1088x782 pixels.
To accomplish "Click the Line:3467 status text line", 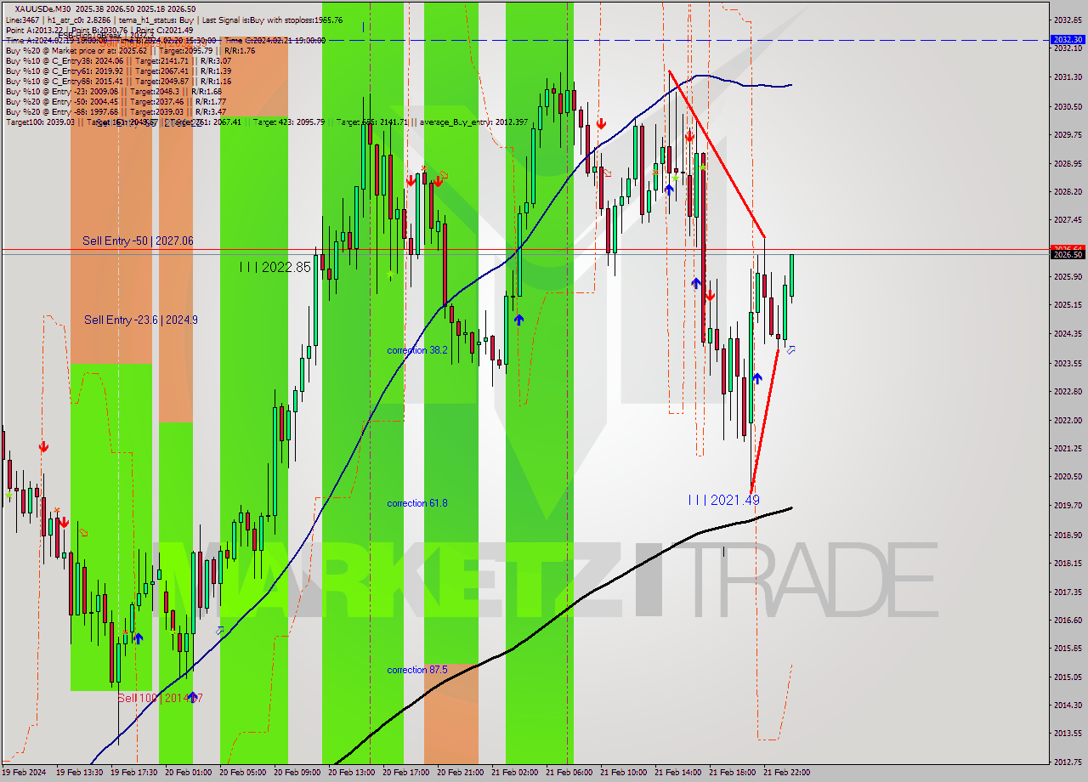I will [x=174, y=20].
